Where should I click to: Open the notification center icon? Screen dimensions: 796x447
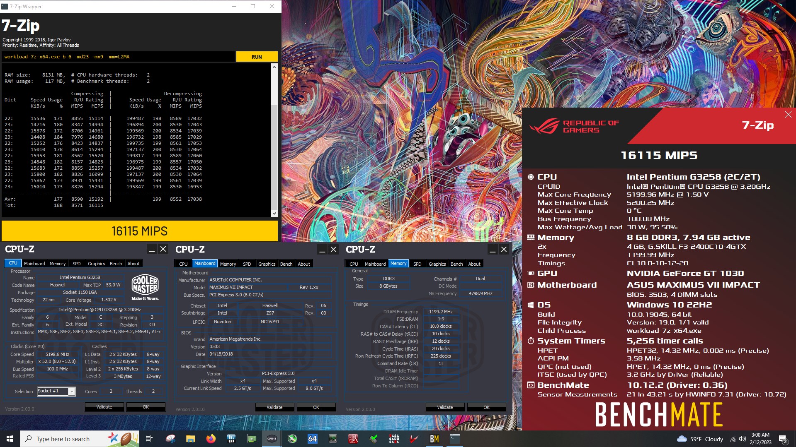[783, 439]
